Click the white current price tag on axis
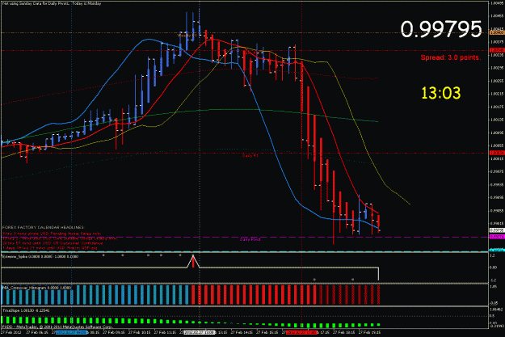The height and width of the screenshot is (337, 505). point(497,230)
